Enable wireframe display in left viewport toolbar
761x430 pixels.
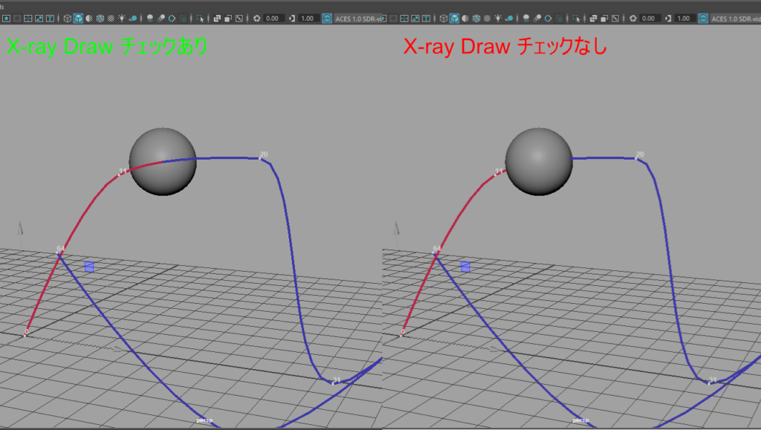(68, 18)
